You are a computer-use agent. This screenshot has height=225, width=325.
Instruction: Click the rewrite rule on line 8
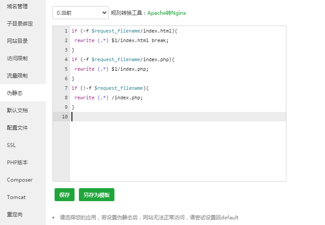click(x=108, y=98)
